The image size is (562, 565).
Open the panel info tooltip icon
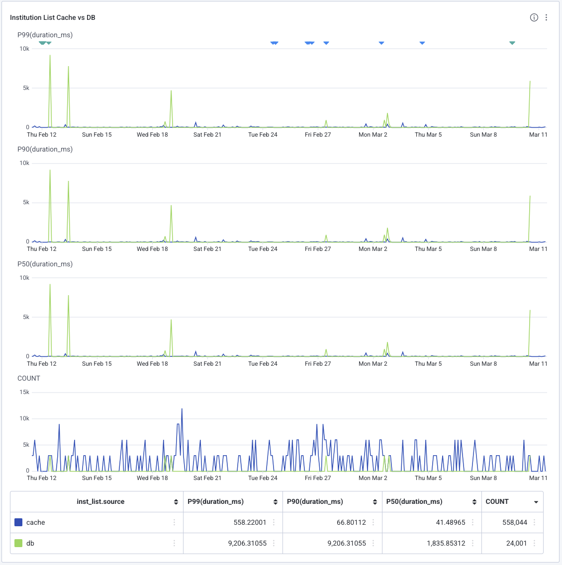[534, 17]
